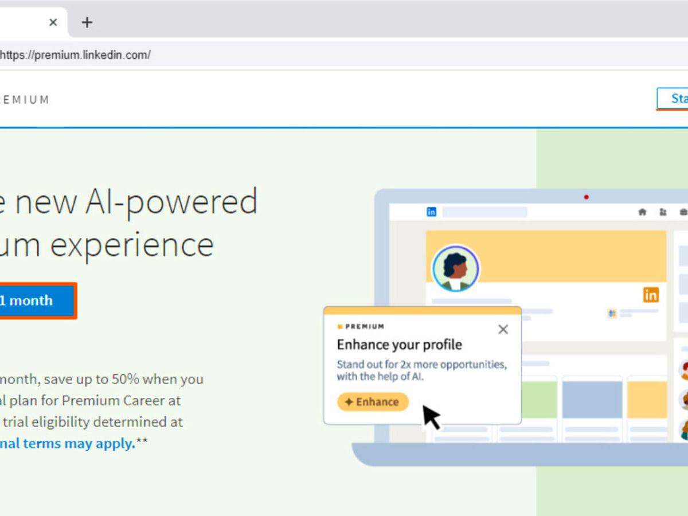The height and width of the screenshot is (516, 688).
Task: Click the network people icon in illustrated navbar
Action: pyautogui.click(x=663, y=212)
